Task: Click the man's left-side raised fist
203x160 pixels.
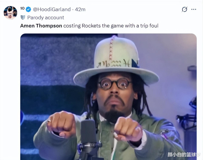Action: click(x=61, y=124)
